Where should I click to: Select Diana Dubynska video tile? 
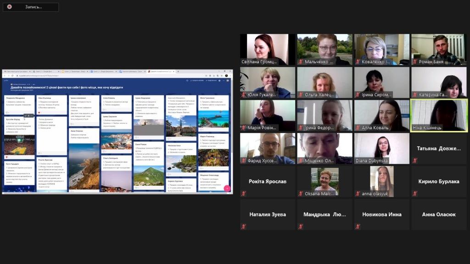(381, 148)
